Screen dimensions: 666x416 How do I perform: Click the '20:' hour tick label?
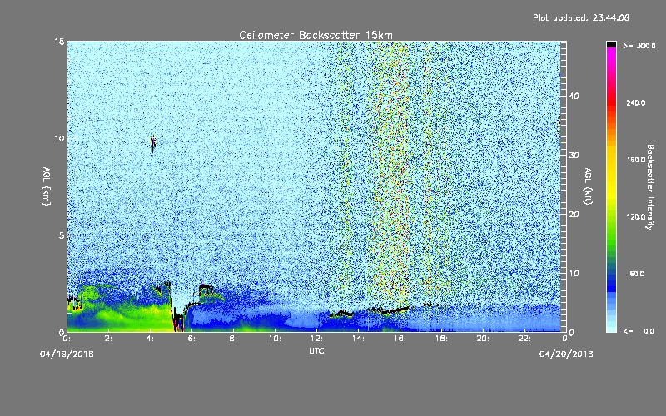483,339
